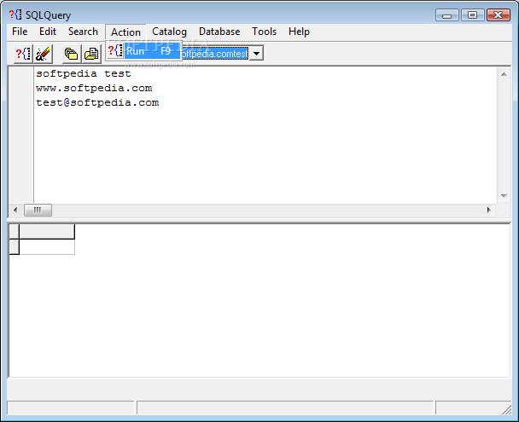This screenshot has height=422, width=519.
Task: Click the horizontal scrollbar thumb
Action: tap(38, 210)
